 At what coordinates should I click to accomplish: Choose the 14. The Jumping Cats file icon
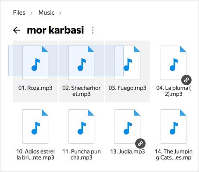[174, 126]
